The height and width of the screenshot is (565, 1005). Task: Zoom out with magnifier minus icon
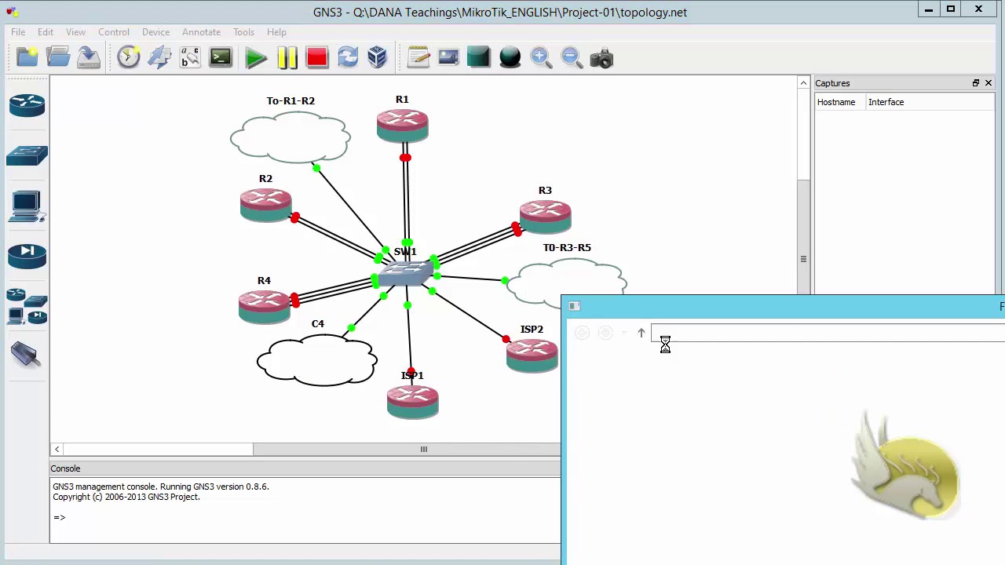click(x=571, y=57)
